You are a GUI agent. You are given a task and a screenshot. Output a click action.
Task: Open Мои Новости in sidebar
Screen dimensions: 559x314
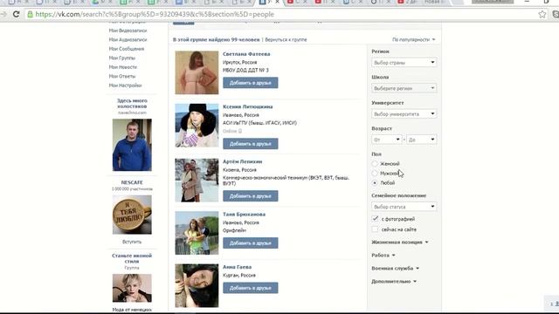[x=122, y=67]
